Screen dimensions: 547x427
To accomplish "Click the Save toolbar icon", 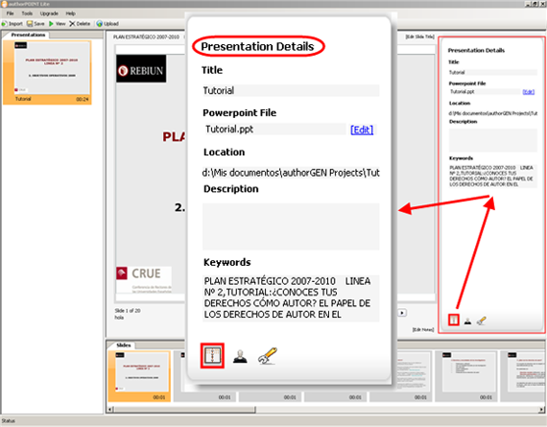I will click(x=30, y=24).
